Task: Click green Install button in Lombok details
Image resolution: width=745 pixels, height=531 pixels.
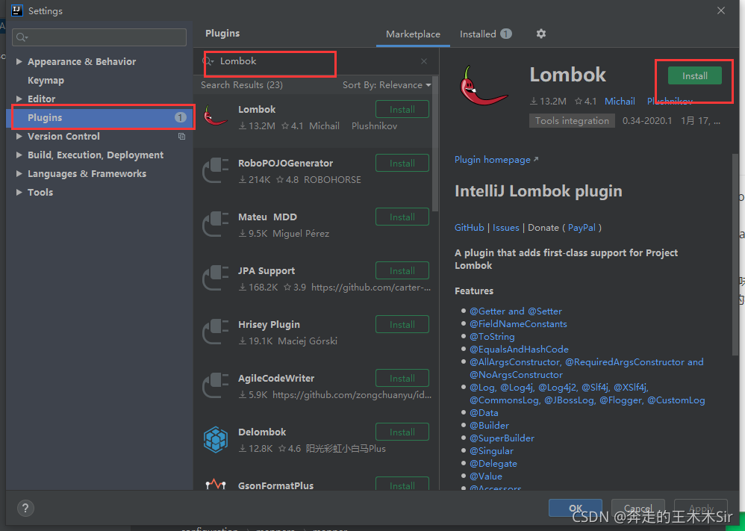Action: pyautogui.click(x=695, y=75)
